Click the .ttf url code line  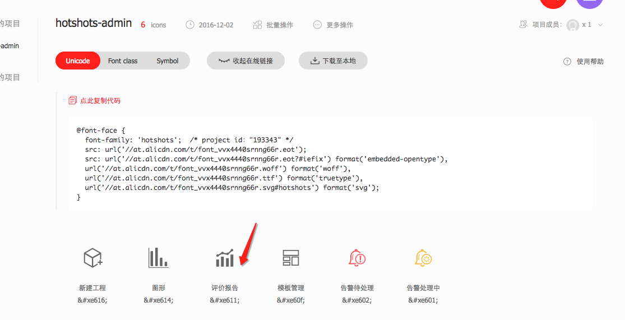(224, 178)
